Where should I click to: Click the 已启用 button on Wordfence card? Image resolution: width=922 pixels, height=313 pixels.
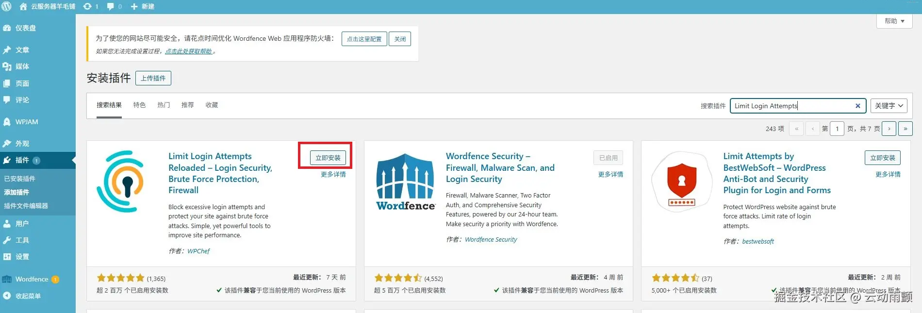pos(609,158)
